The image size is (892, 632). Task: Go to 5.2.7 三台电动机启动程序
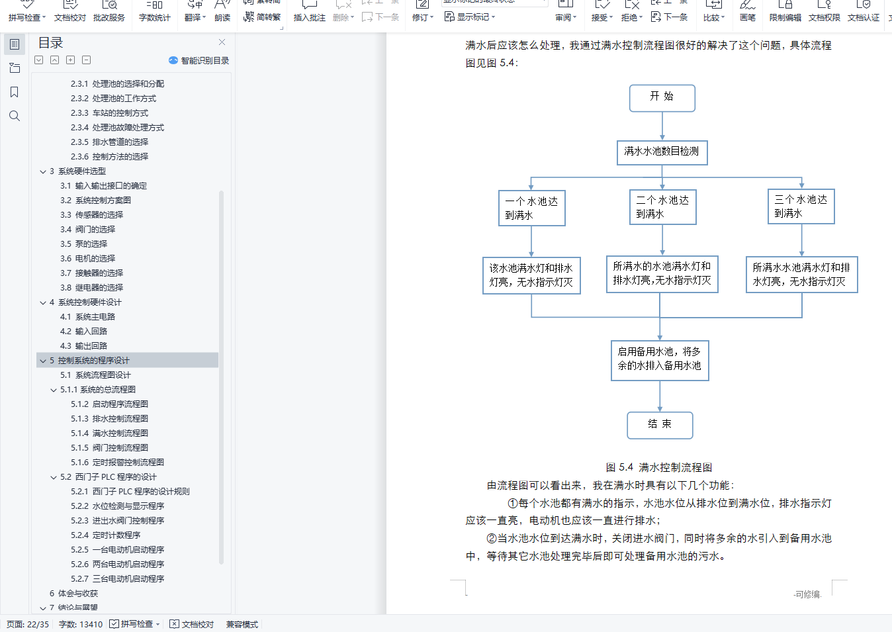tap(118, 579)
